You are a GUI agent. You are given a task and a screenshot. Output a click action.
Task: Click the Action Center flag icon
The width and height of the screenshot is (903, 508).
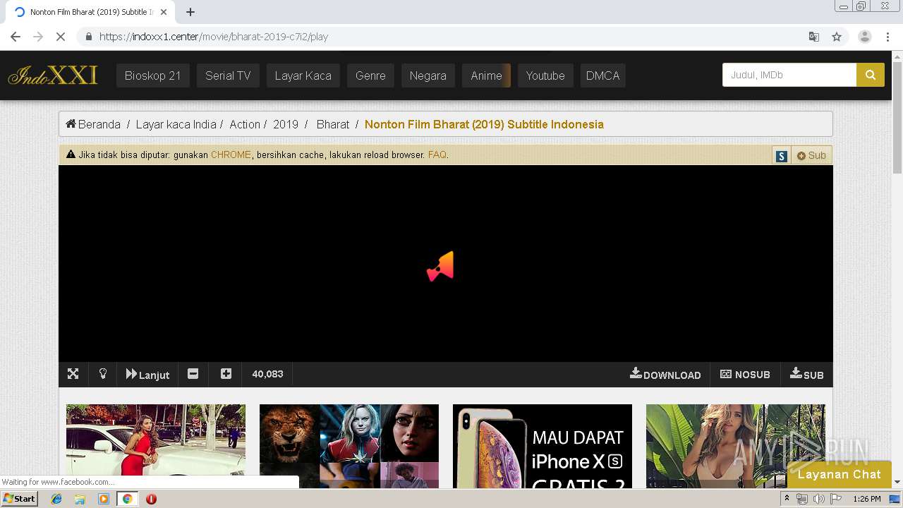tap(835, 499)
